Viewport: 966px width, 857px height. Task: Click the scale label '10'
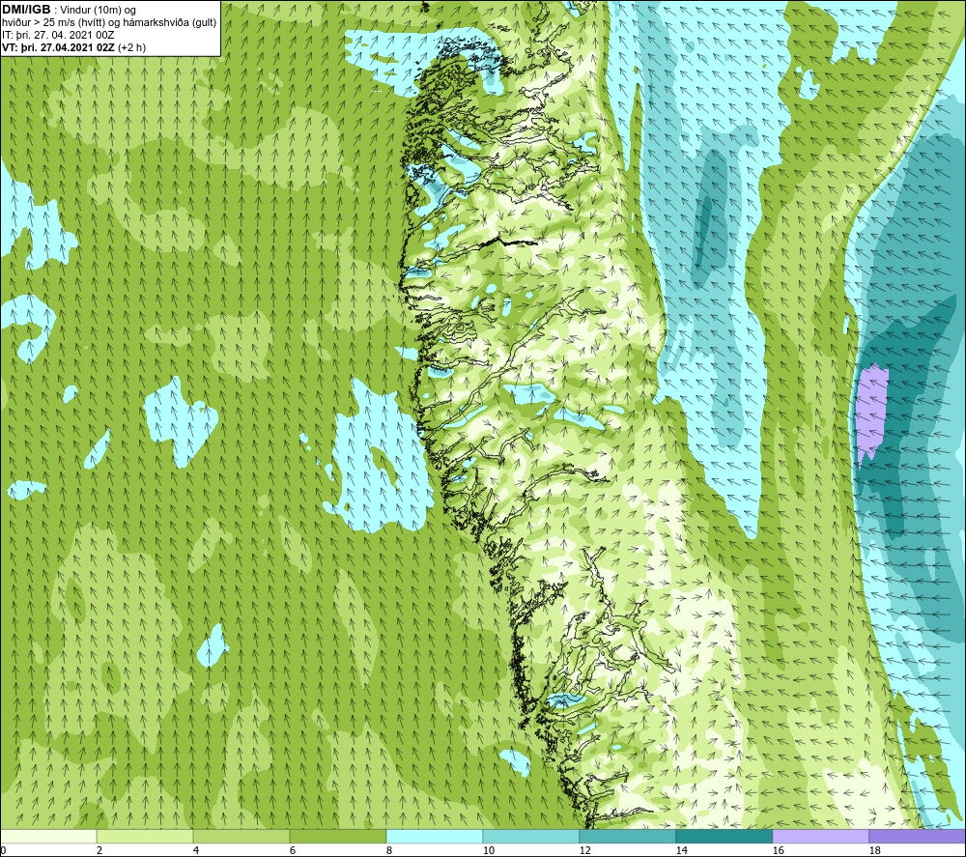point(489,851)
